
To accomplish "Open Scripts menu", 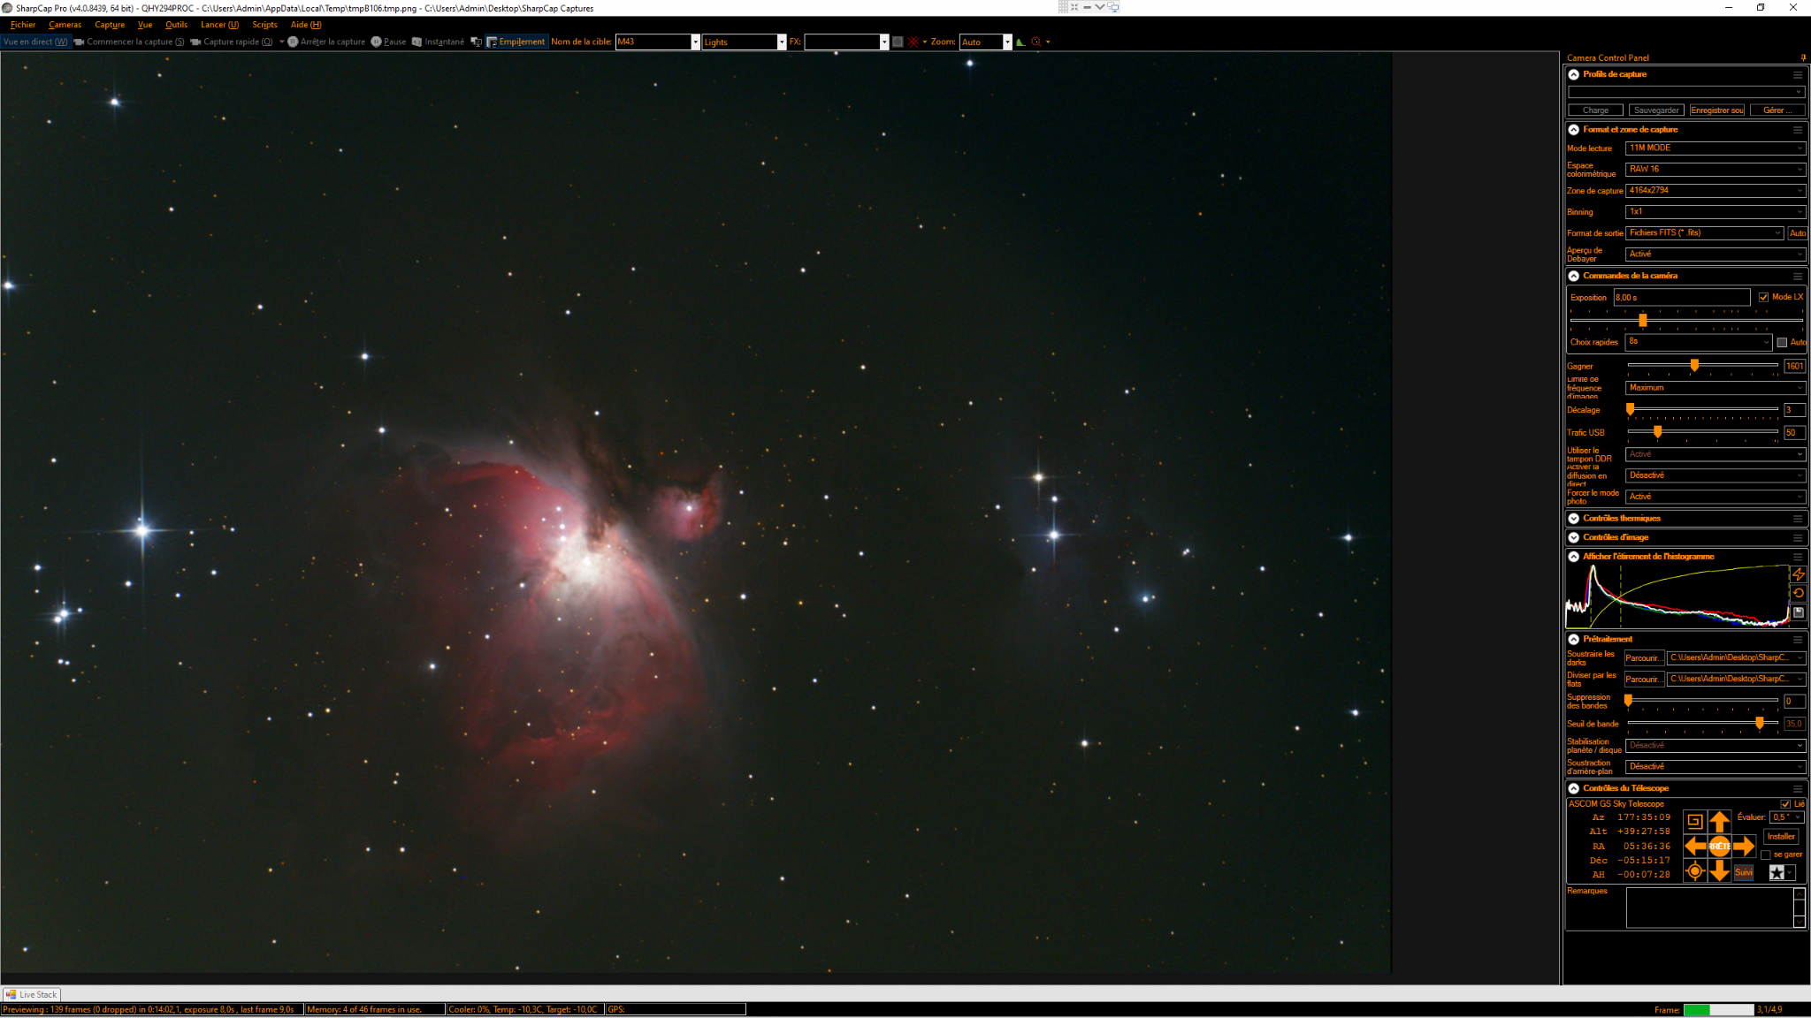I will [264, 25].
